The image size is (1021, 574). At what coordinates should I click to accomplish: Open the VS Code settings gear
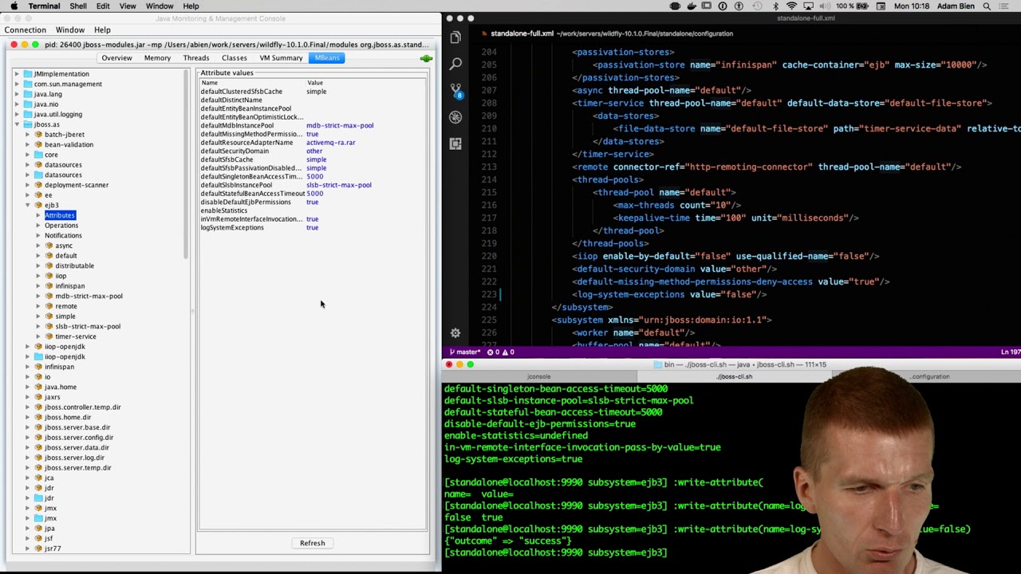[x=455, y=333]
